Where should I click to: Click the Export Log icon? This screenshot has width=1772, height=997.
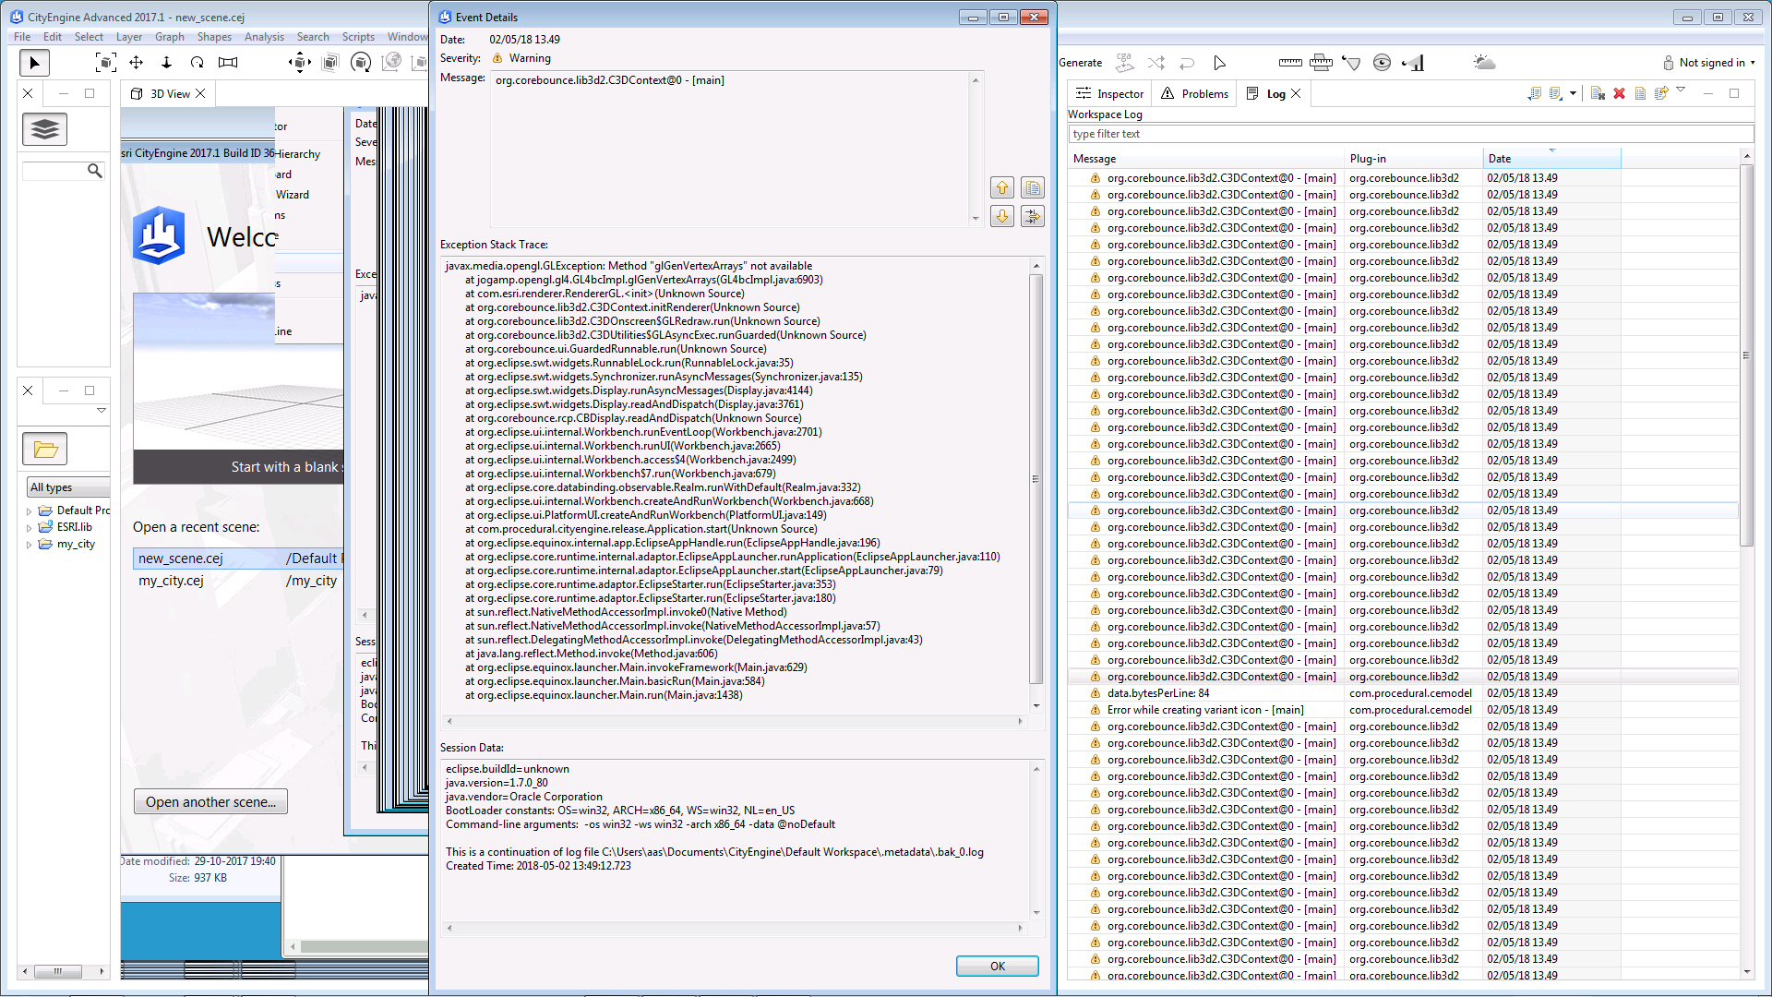click(1535, 93)
